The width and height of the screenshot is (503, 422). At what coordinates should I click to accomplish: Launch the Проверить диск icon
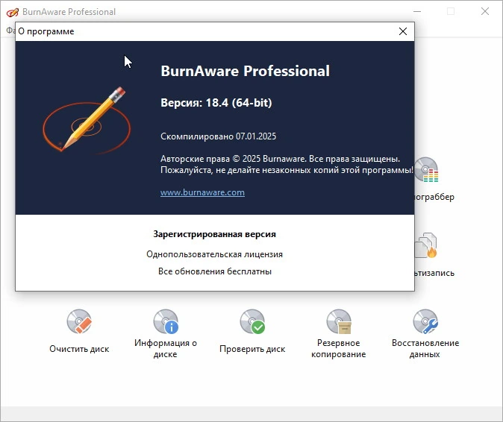tap(252, 321)
